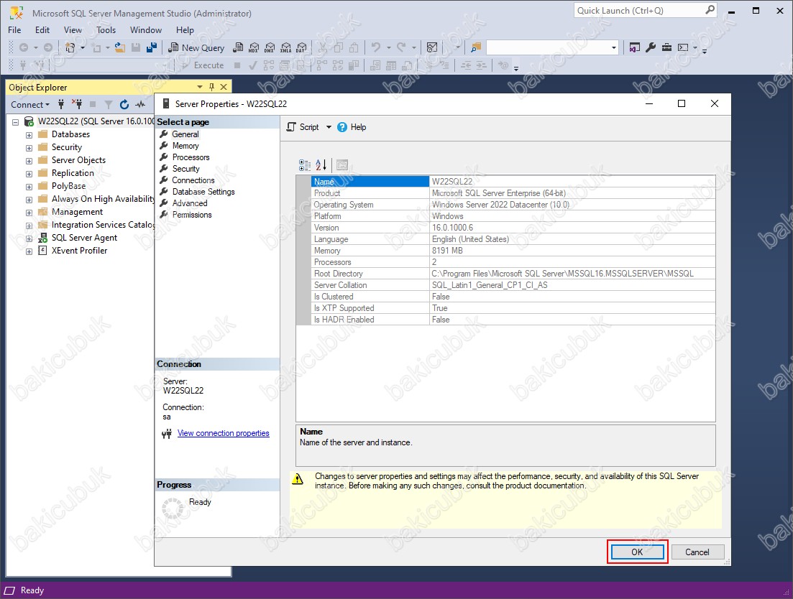793x599 pixels.
Task: Click the blue Help question mark icon
Action: coord(342,127)
